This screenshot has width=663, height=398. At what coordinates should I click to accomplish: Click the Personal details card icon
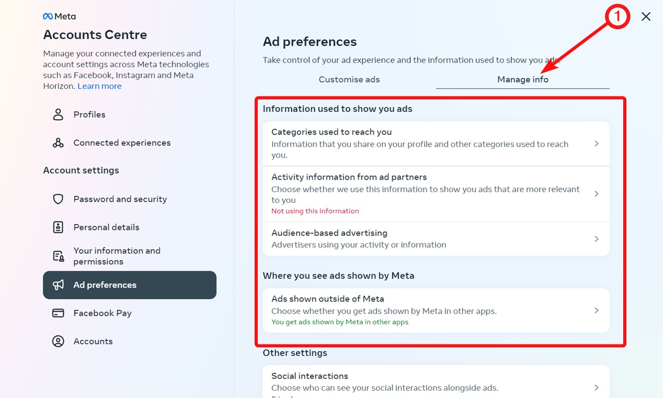pos(57,227)
